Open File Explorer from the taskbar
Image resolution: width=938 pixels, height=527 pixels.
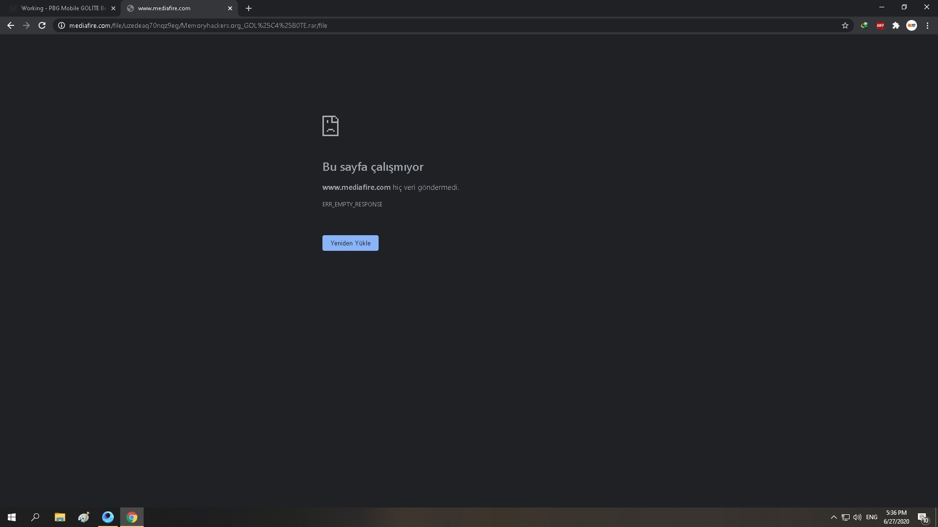tap(60, 517)
